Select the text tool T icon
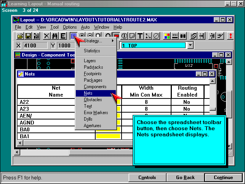 (140, 36)
